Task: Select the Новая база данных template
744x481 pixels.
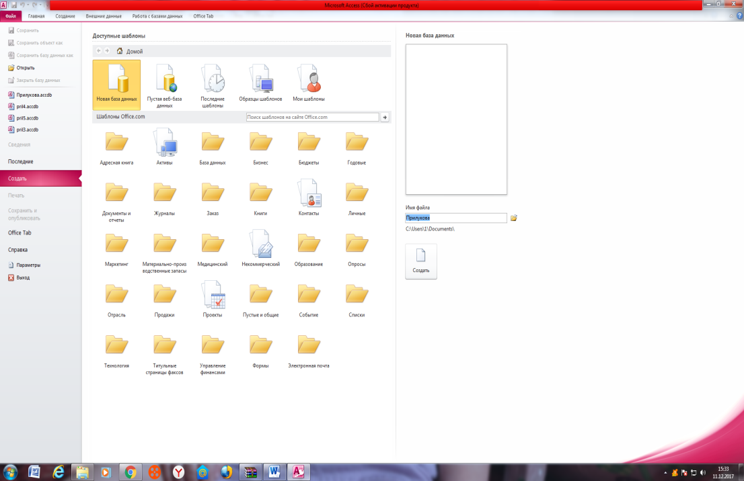Action: 117,85
